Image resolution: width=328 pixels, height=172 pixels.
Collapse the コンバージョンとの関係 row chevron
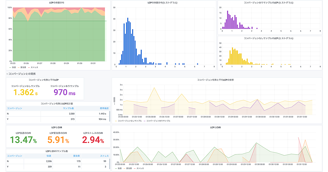click(x=7, y=74)
